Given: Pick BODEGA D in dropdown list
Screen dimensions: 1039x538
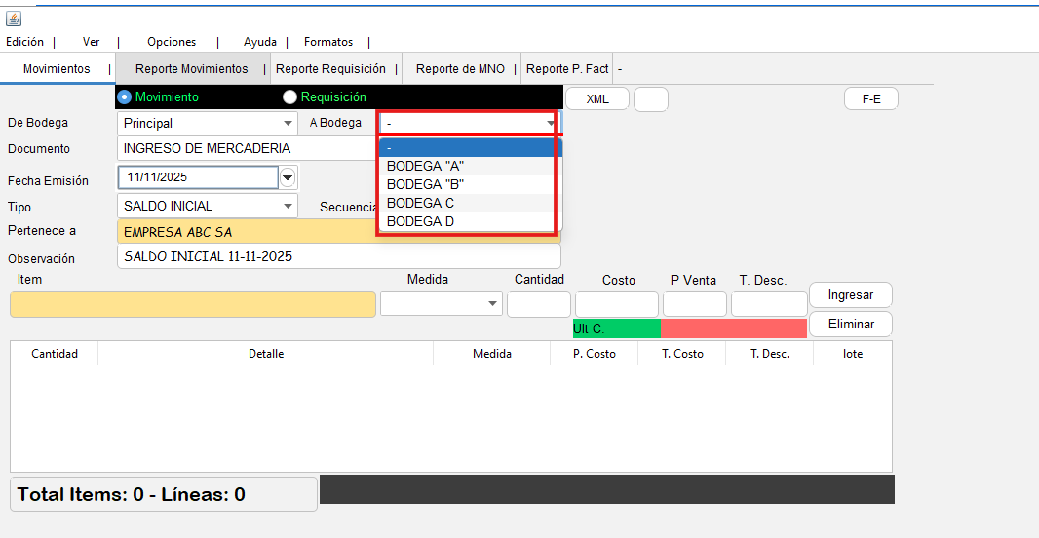Looking at the screenshot, I should click(x=420, y=221).
